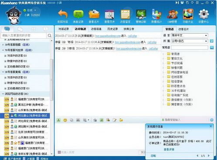
Task: Click the 返回对话 orange arrow icon
Action: point(63,14)
